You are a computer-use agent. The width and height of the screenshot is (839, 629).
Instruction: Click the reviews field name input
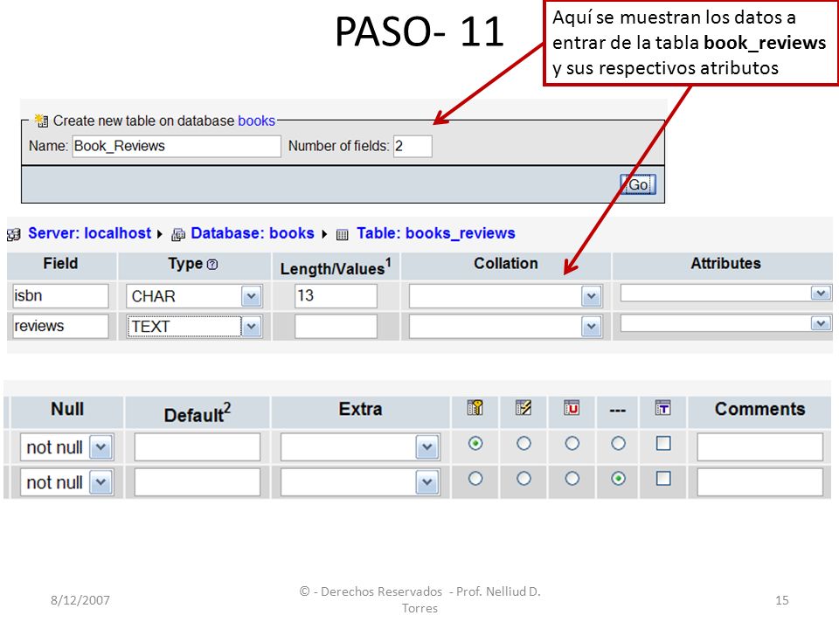coord(60,326)
